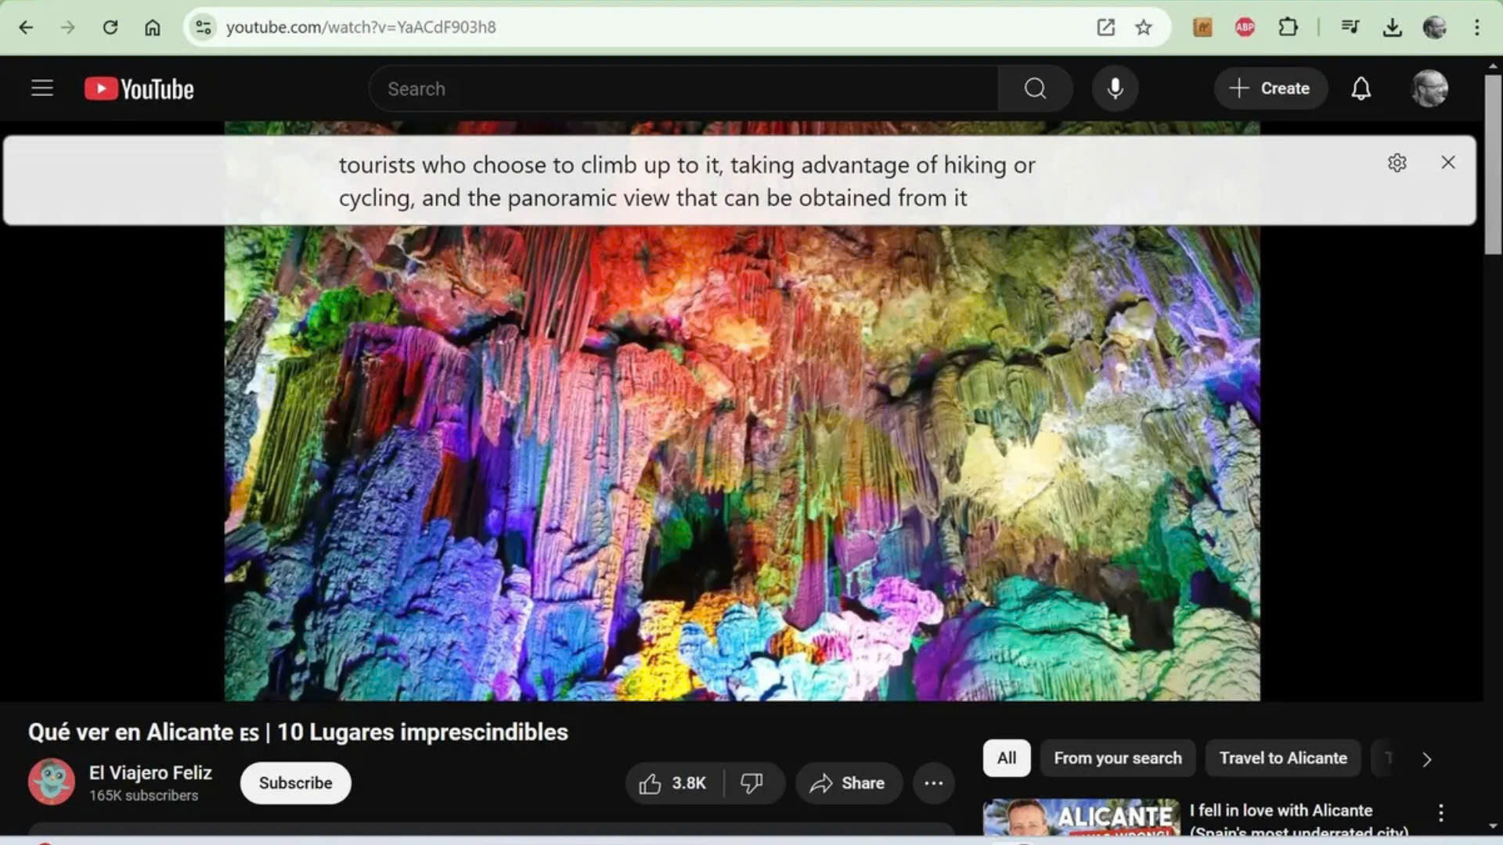This screenshot has width=1503, height=845.
Task: Subscribe to El Viajero Feliz
Action: pyautogui.click(x=295, y=783)
